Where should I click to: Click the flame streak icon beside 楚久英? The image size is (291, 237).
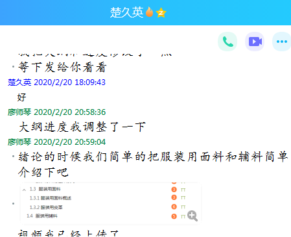pos(149,12)
